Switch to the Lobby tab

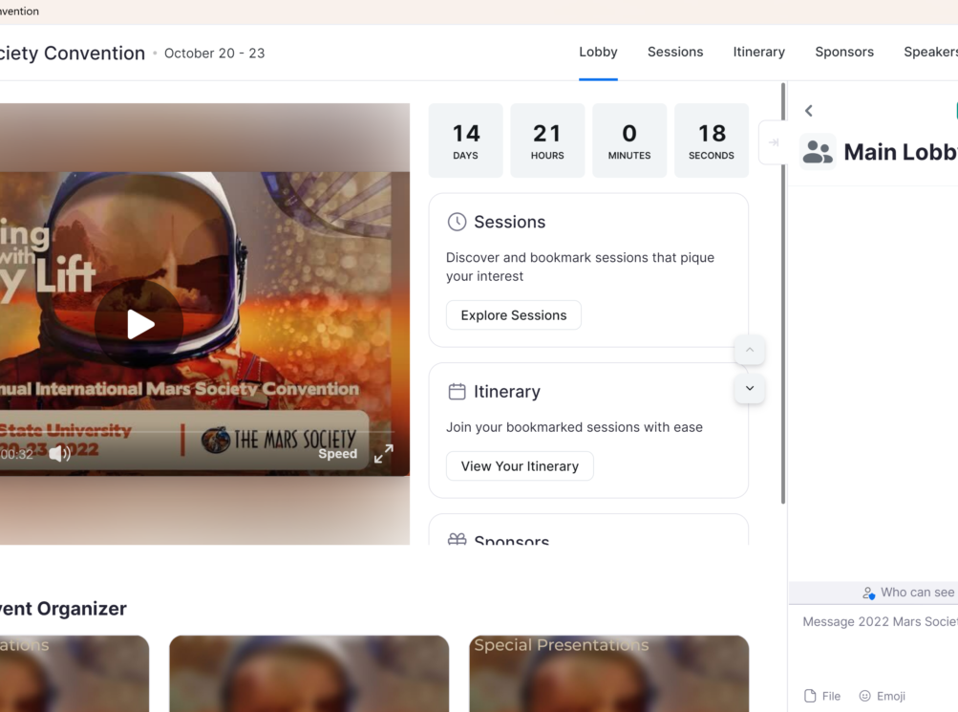pyautogui.click(x=598, y=52)
